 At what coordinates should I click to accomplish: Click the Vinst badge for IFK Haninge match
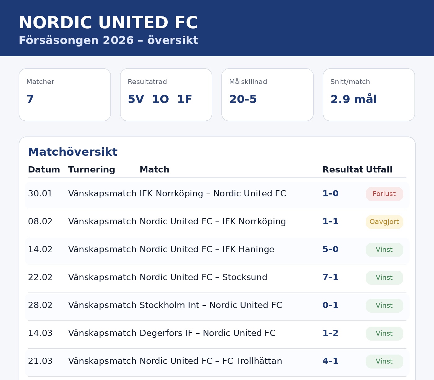tap(384, 250)
